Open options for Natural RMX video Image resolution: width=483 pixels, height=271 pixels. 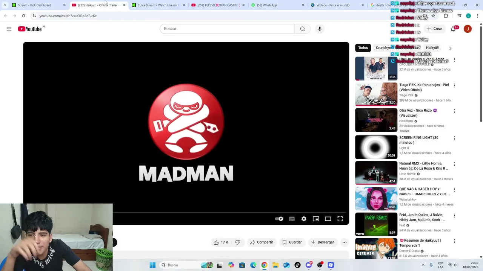pos(454,164)
